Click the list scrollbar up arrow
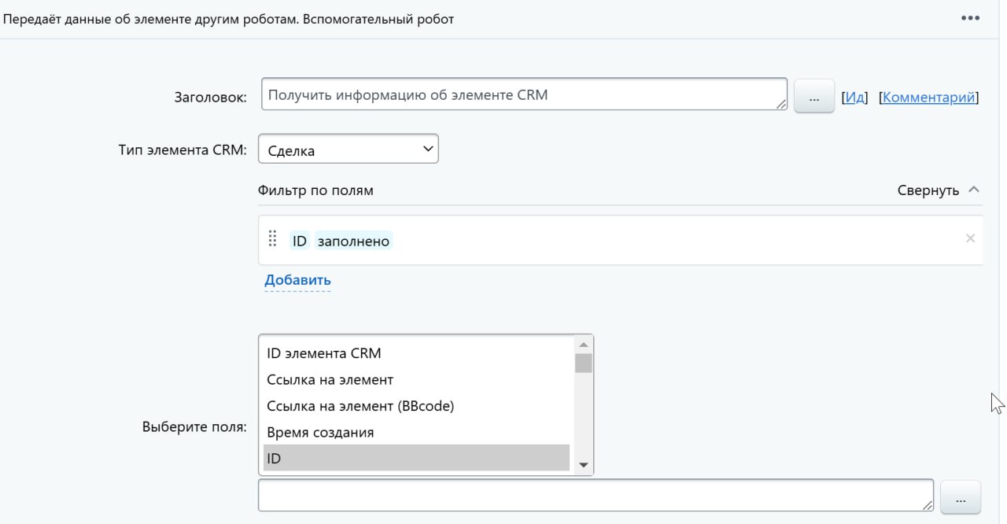Screen dimensions: 1007x524 584,345
